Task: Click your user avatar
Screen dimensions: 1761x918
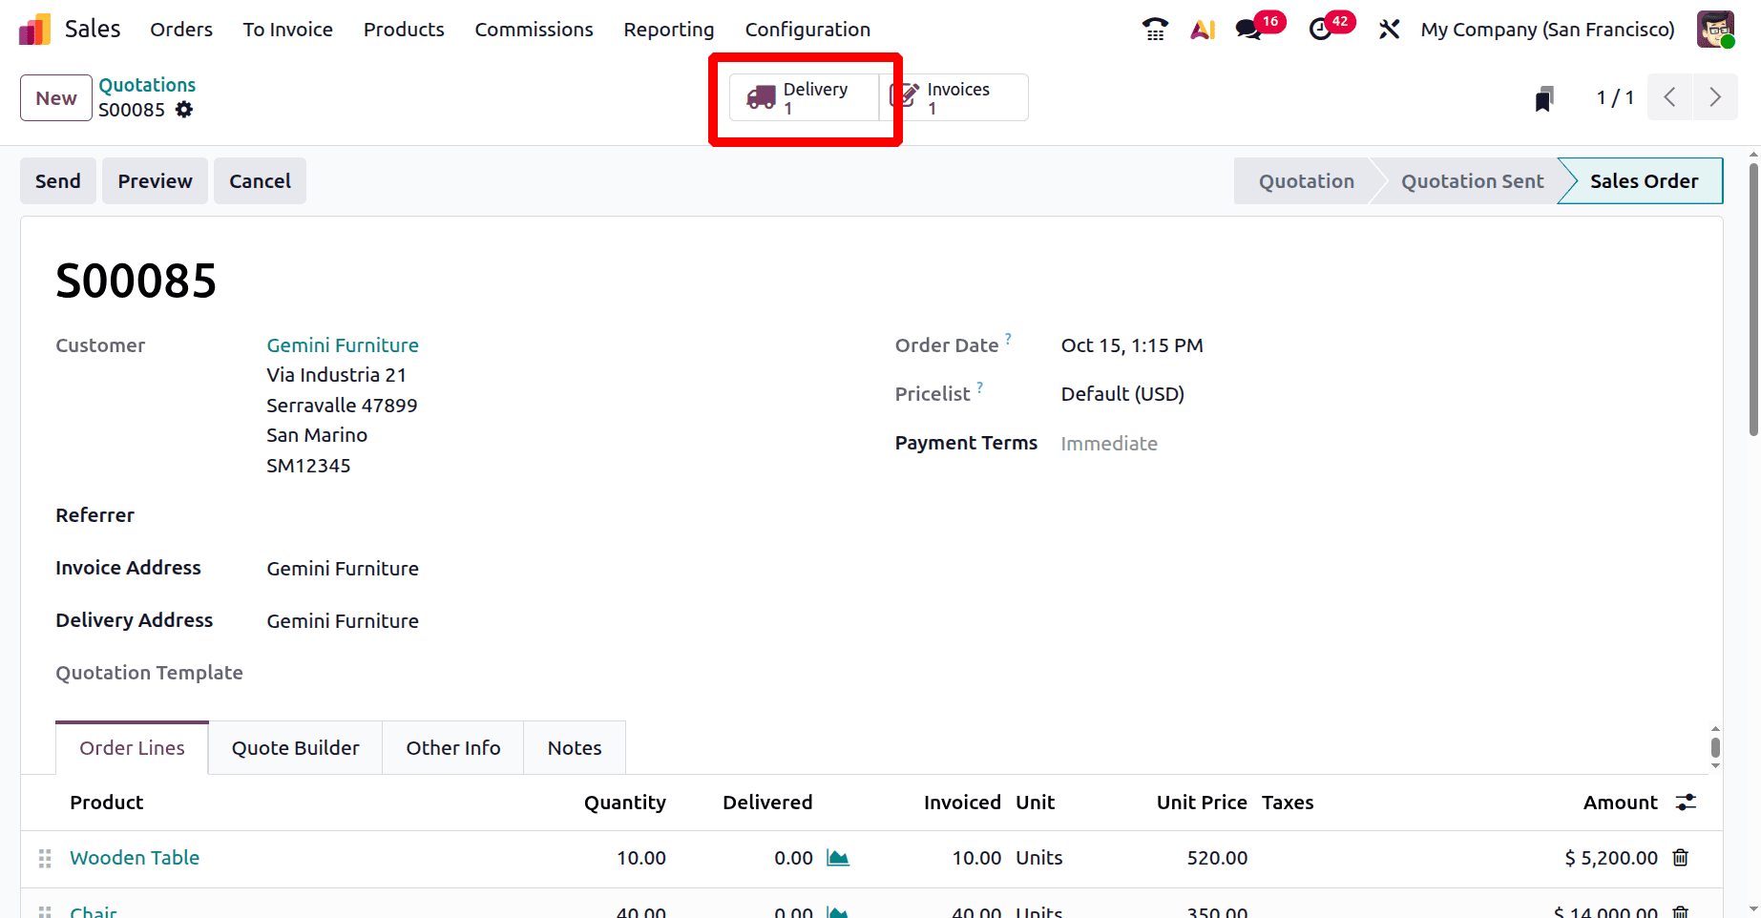Action: 1715,29
